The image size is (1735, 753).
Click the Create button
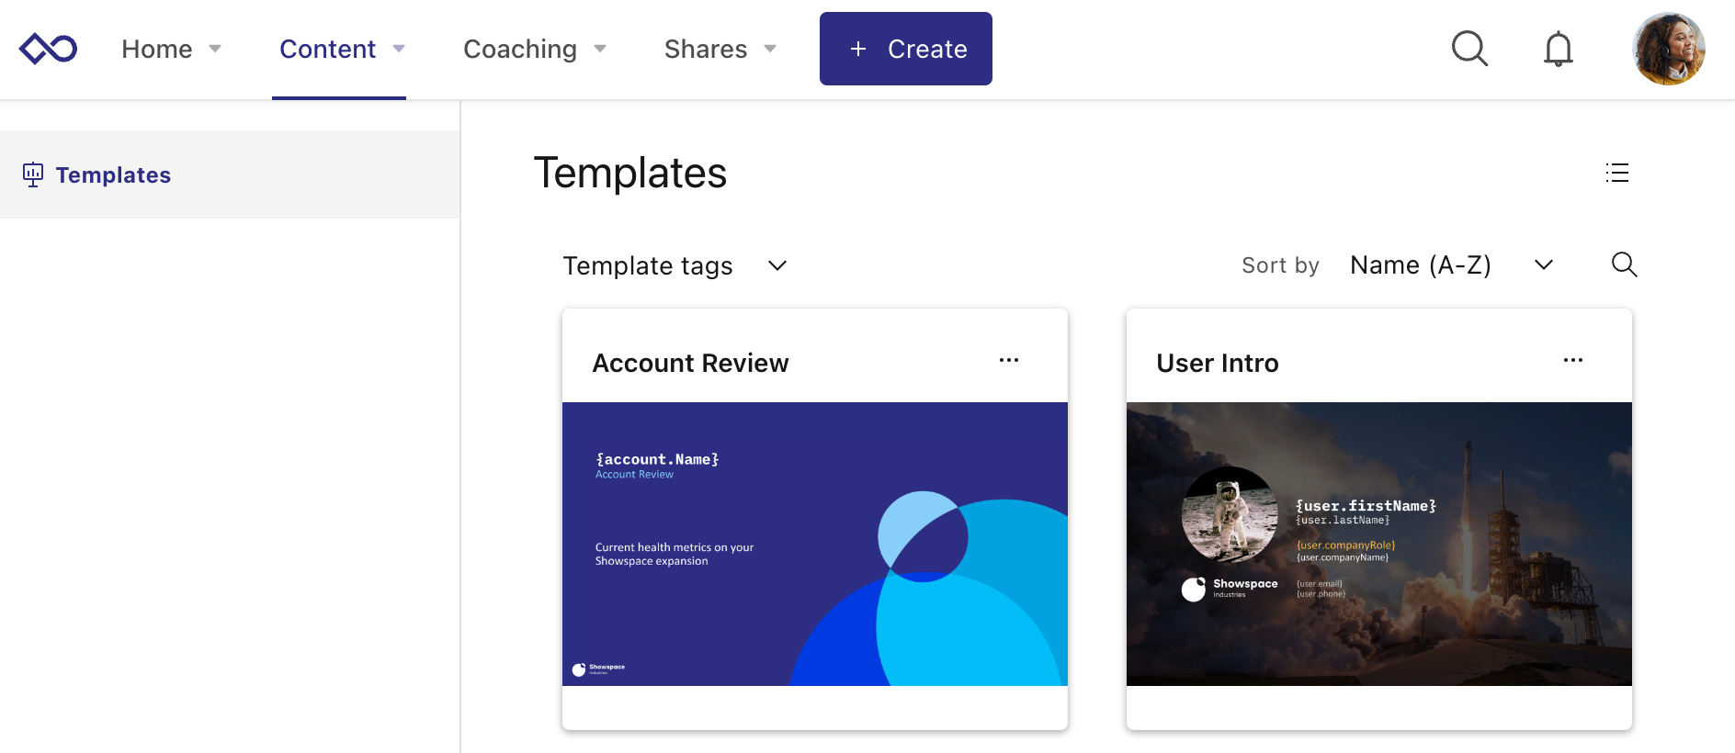pyautogui.click(x=906, y=49)
